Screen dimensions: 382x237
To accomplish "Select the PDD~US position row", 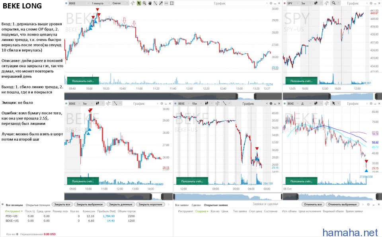I will click(x=70, y=216).
